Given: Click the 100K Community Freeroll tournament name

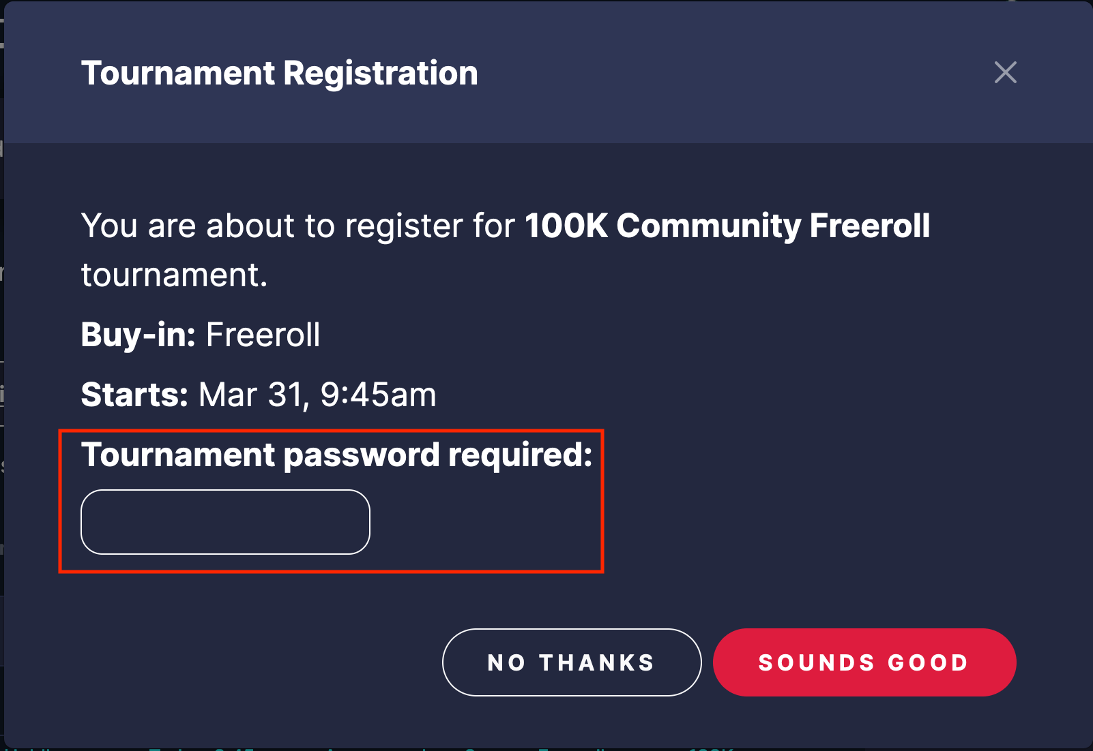Looking at the screenshot, I should point(727,226).
